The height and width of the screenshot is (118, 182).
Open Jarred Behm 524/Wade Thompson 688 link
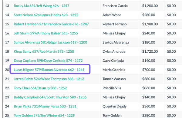click(49, 79)
